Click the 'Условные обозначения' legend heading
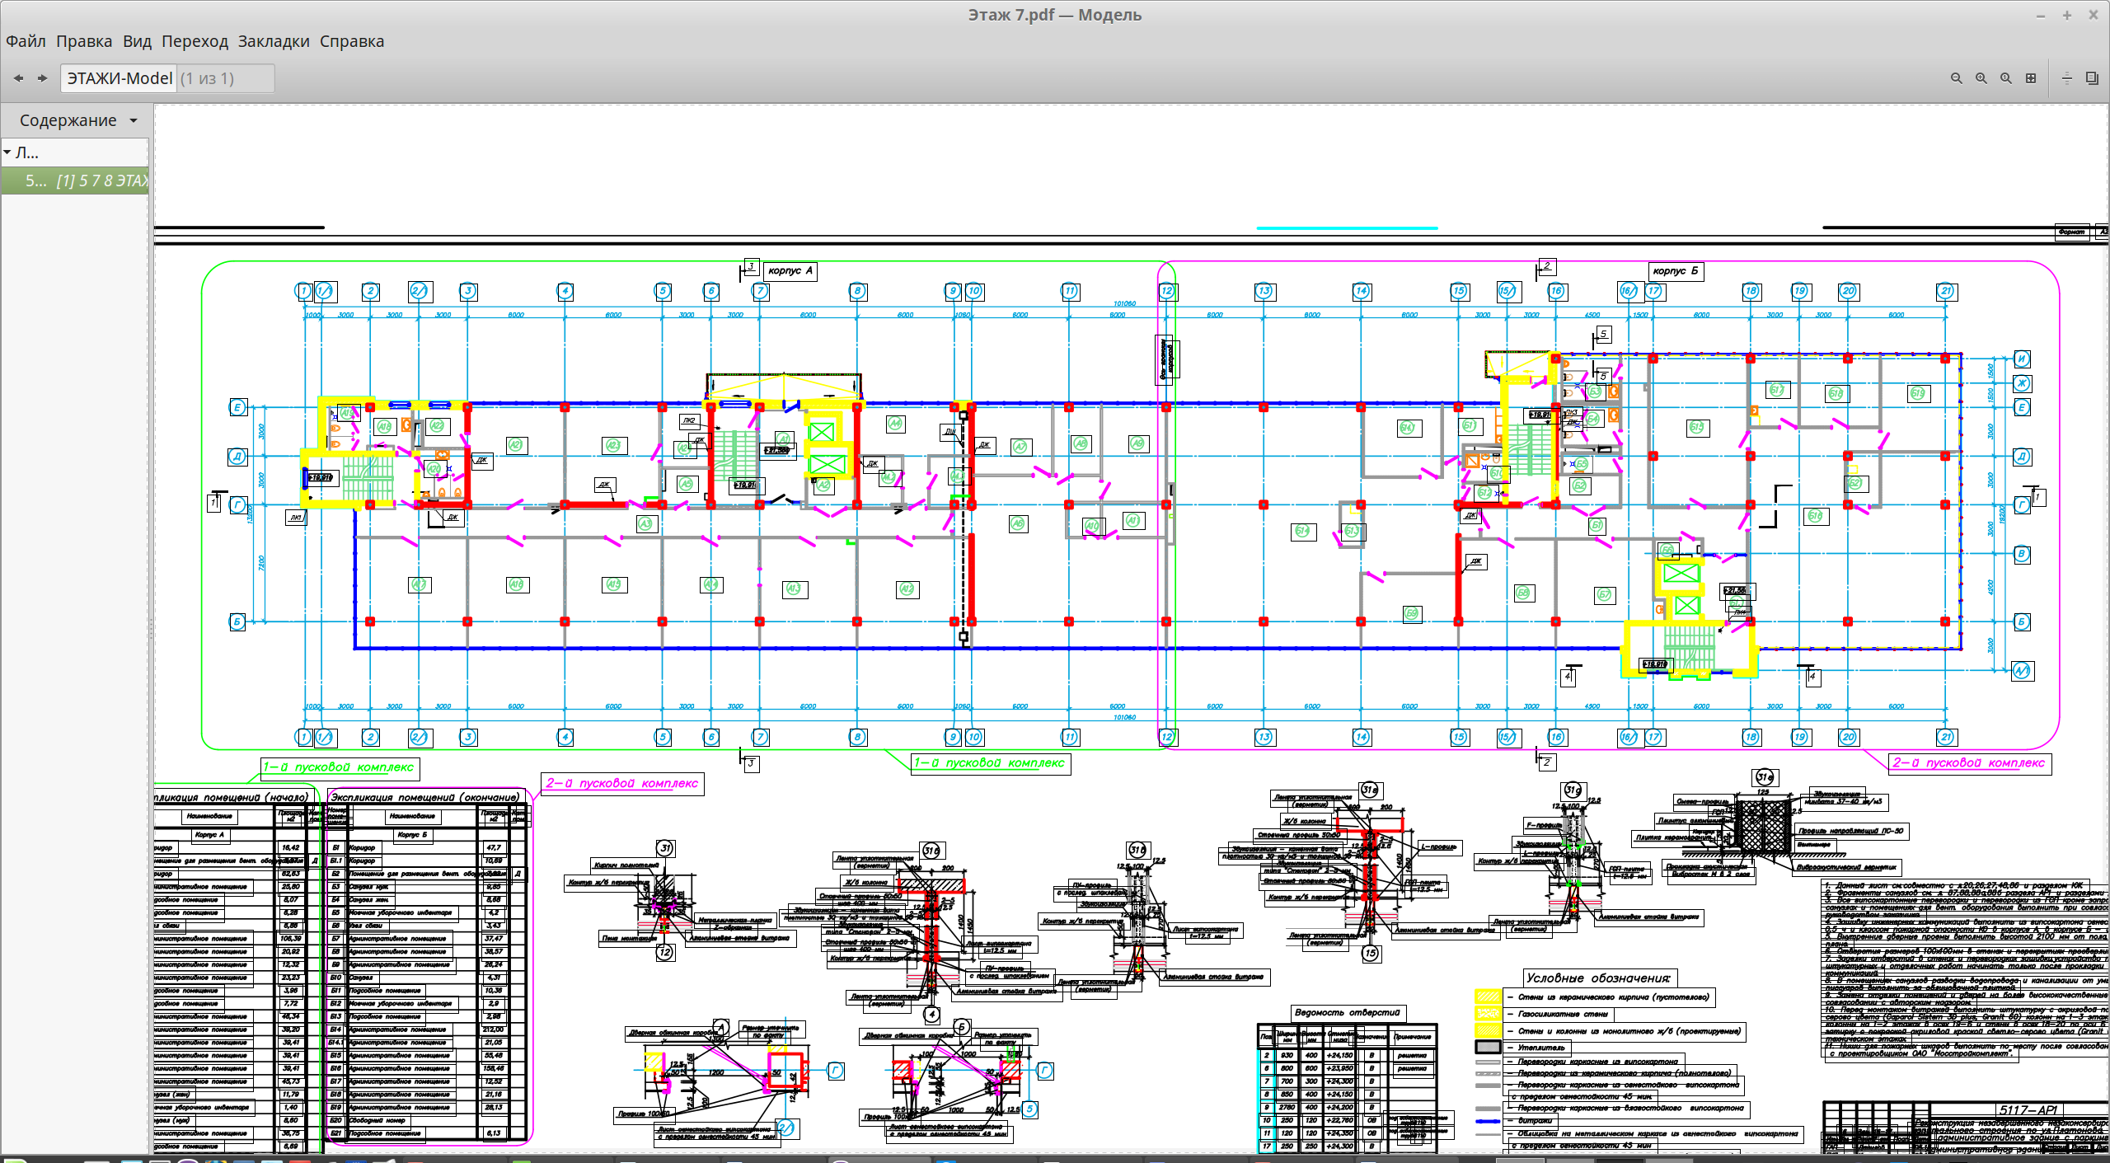 1598,978
